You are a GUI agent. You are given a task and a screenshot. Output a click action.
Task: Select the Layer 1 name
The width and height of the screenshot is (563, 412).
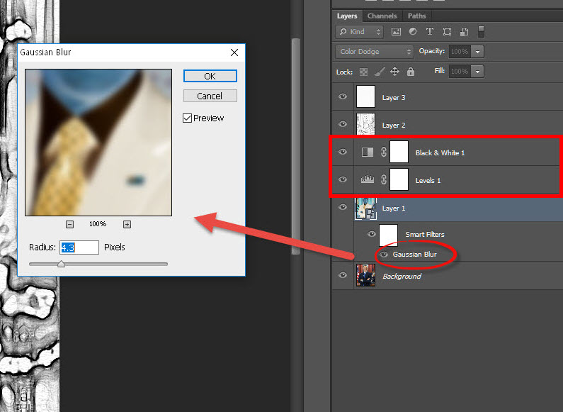point(394,208)
